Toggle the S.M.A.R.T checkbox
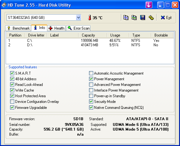This screenshot has height=146, width=180. [12, 73]
